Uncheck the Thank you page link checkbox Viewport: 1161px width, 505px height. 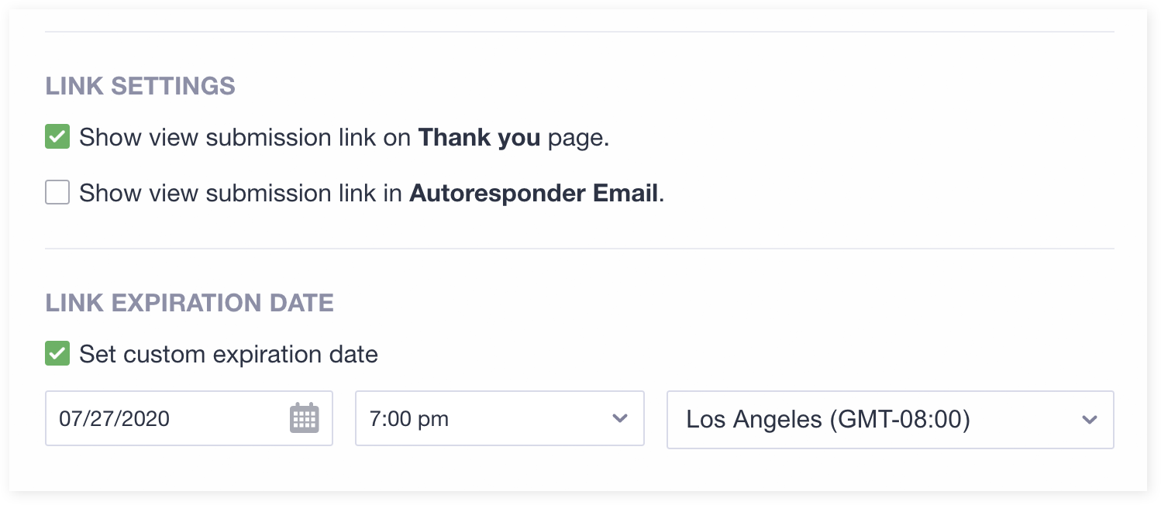57,137
